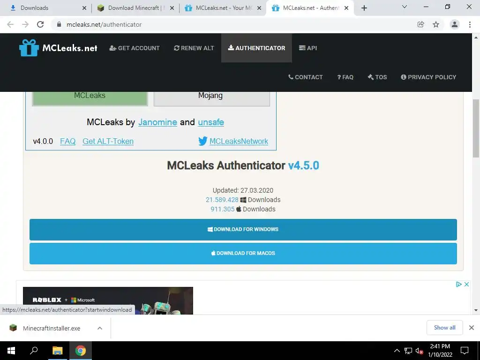Open the RENEW ALT page

194,48
